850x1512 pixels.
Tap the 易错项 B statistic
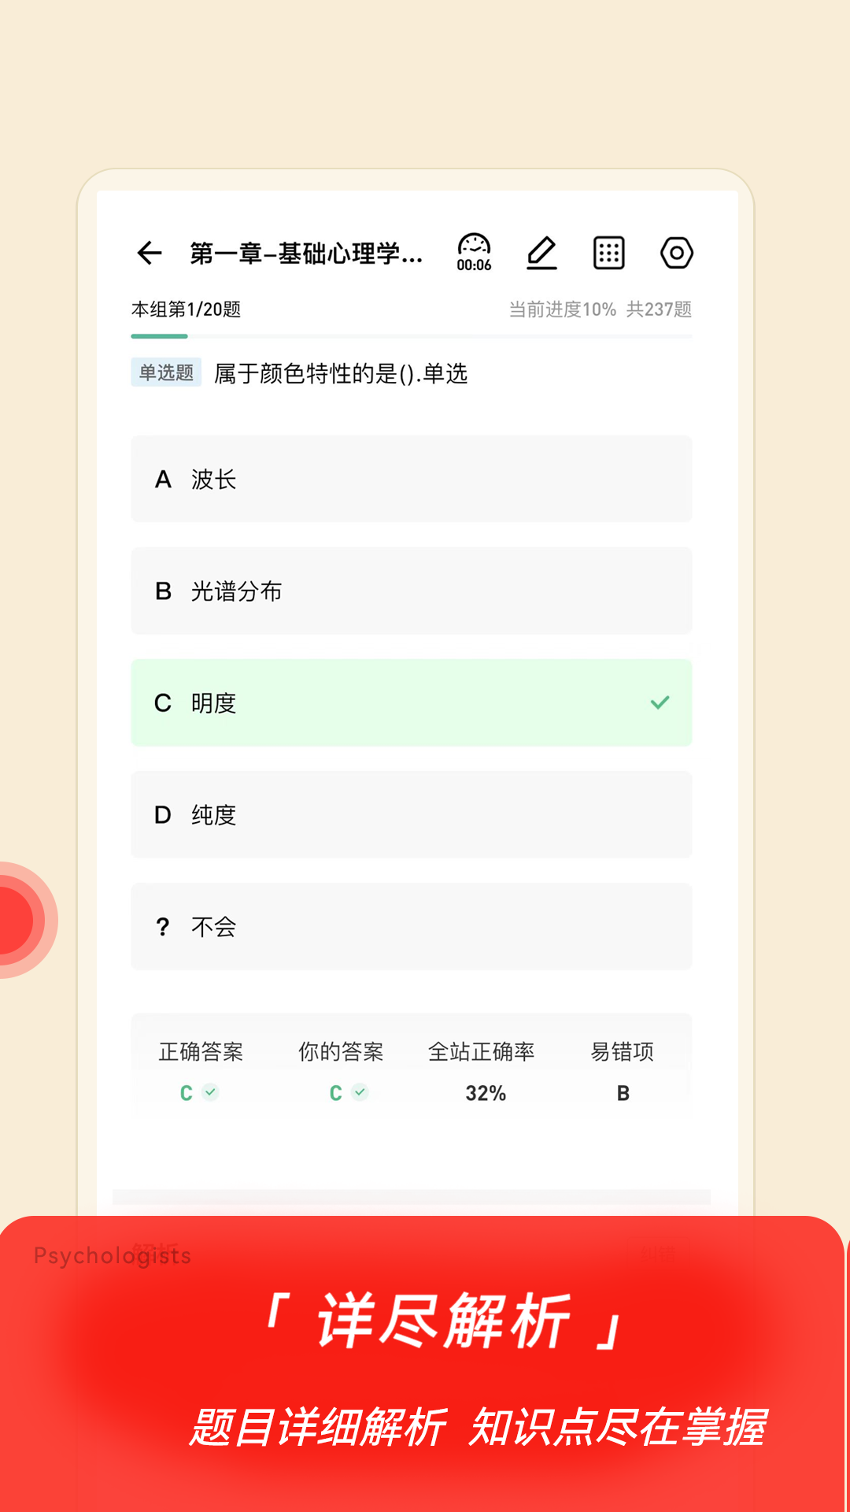pyautogui.click(x=623, y=1071)
